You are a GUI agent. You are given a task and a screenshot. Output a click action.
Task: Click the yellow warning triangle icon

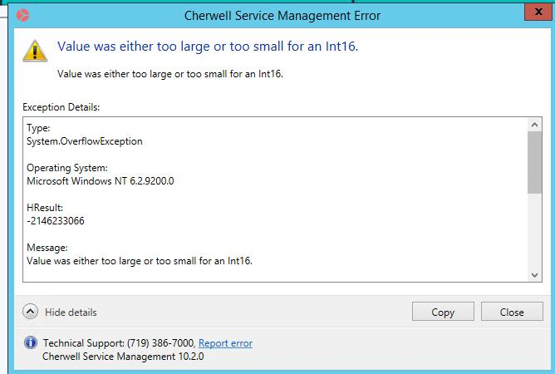pyautogui.click(x=35, y=51)
